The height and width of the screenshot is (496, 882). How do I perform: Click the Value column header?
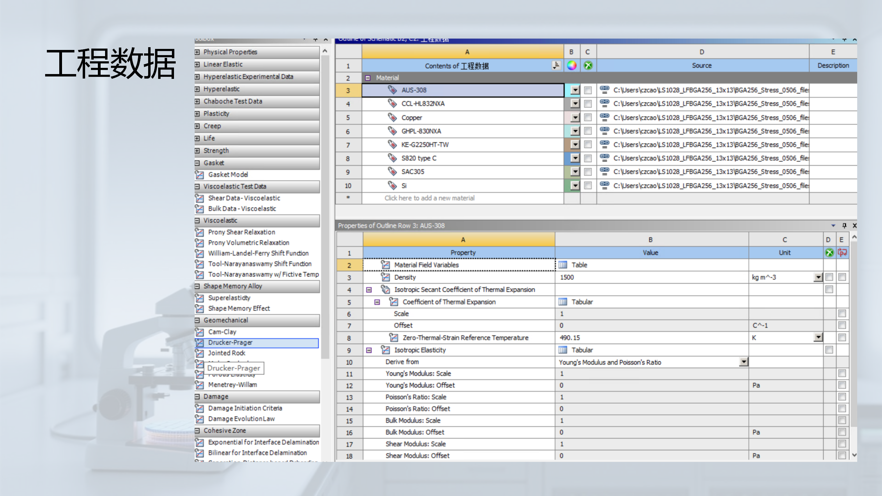tap(652, 252)
